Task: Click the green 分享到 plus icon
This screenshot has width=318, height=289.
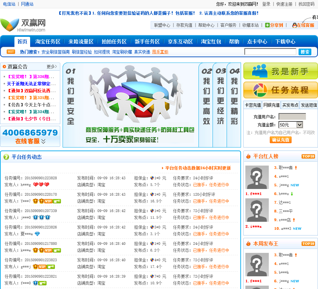Action: (x=267, y=25)
